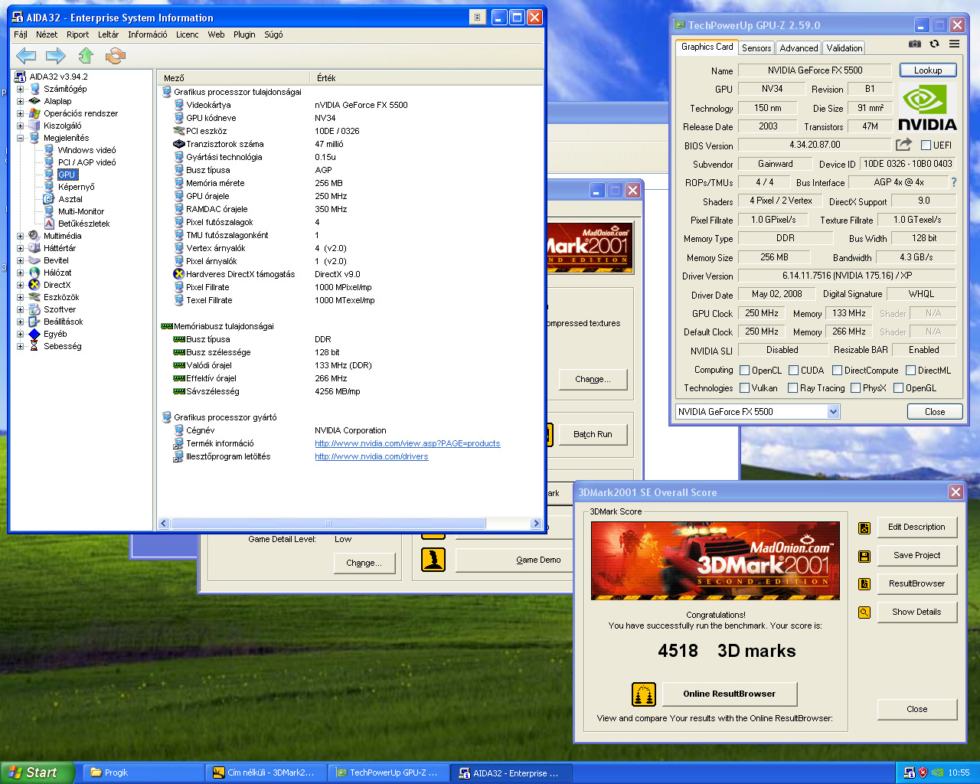The height and width of the screenshot is (784, 980).
Task: Click the GPU-Z refresh icon
Action: (x=934, y=44)
